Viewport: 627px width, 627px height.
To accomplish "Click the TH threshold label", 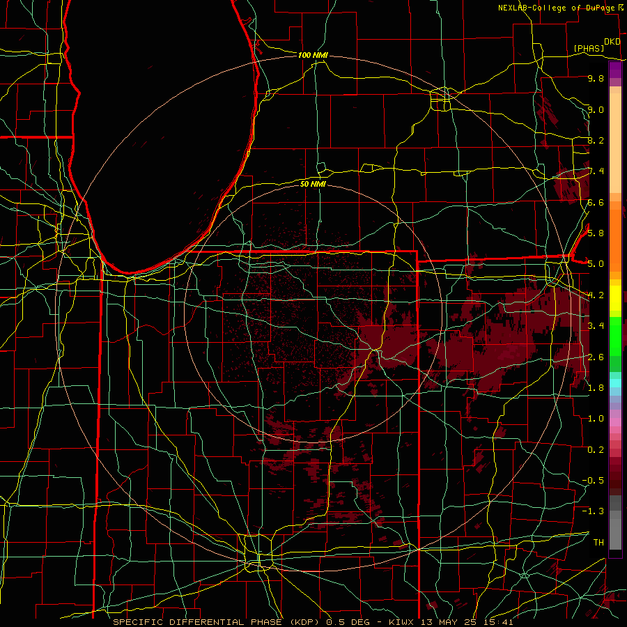I will click(x=598, y=542).
